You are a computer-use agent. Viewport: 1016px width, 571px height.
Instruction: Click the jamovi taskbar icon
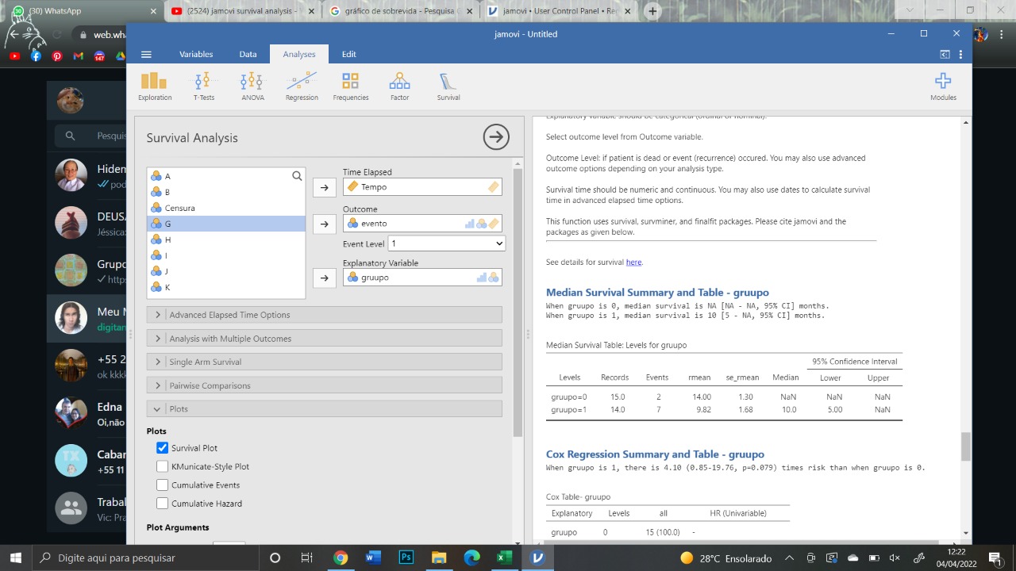(537, 558)
